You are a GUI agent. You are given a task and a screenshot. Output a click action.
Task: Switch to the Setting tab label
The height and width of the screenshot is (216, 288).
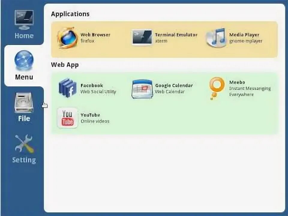point(24,160)
